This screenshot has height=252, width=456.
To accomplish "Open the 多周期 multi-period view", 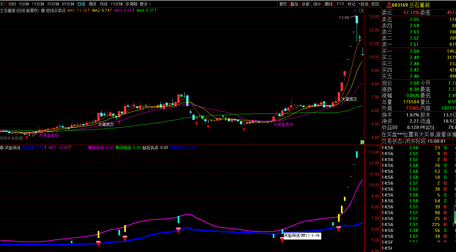I will [x=131, y=4].
